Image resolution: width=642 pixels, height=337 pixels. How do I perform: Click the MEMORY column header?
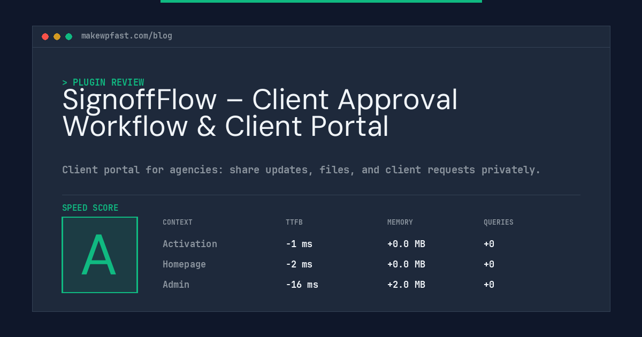(400, 223)
